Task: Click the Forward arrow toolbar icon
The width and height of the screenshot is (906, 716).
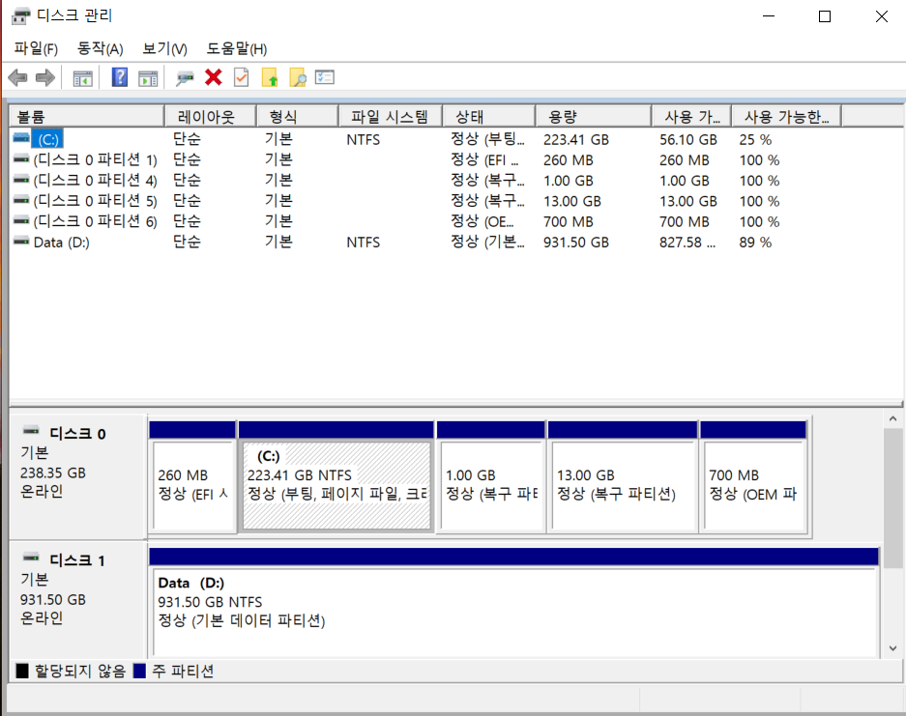Action: click(x=45, y=76)
